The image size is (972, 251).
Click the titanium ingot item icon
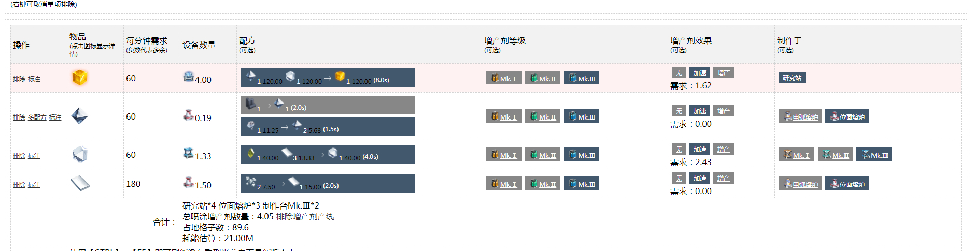tap(79, 116)
